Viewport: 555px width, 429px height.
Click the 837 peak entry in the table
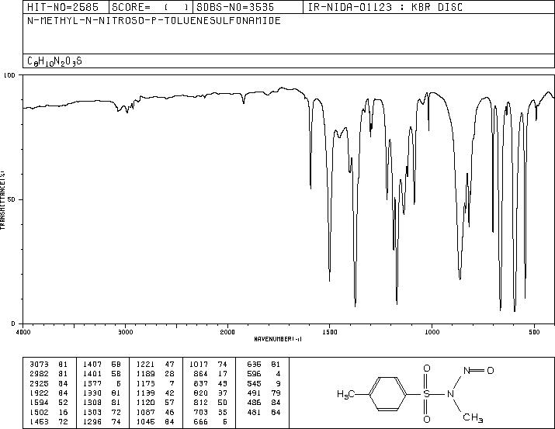[x=211, y=383]
